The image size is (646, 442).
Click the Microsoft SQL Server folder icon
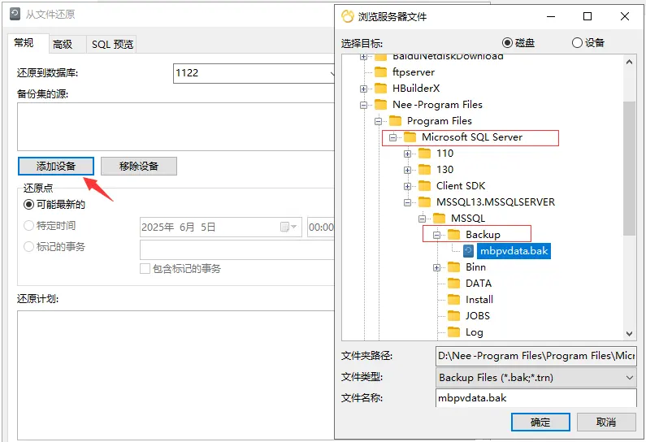tap(410, 137)
